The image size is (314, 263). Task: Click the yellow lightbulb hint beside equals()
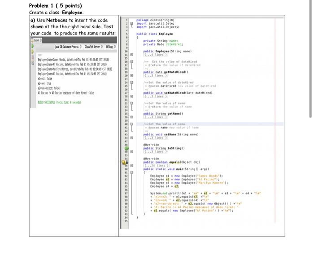[124, 162]
